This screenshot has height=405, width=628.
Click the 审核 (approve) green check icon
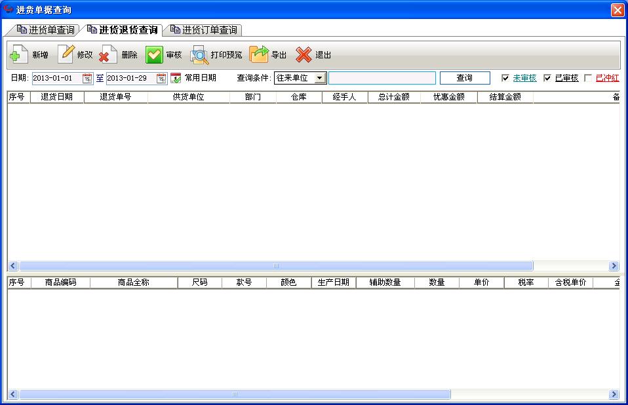tap(154, 55)
